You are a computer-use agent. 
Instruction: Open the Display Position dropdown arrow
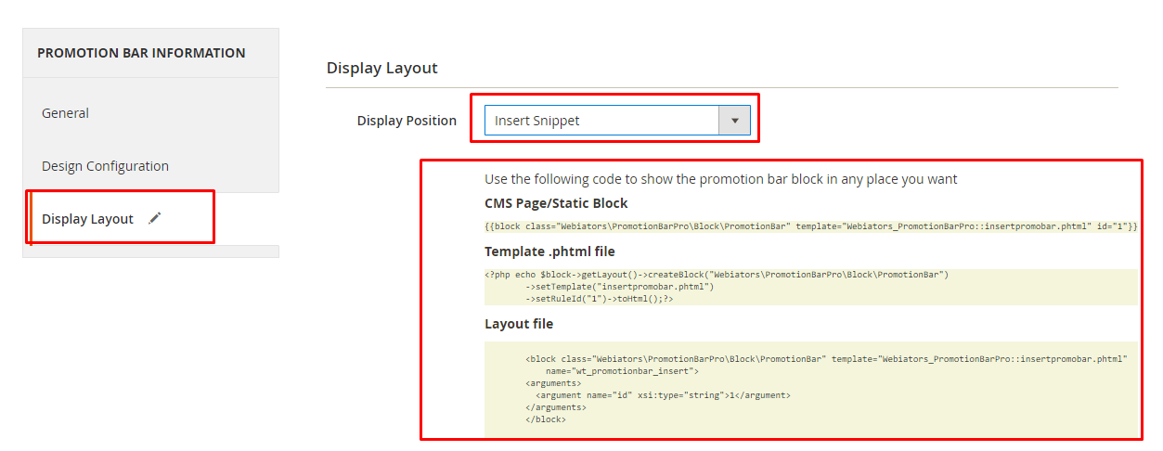[x=735, y=121]
